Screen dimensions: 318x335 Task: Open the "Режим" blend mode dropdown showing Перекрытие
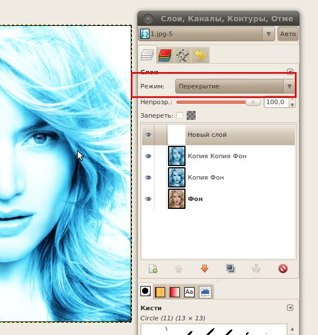[x=235, y=86]
